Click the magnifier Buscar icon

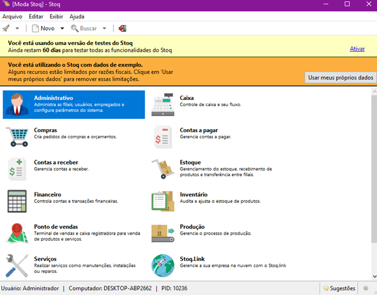pyautogui.click(x=74, y=29)
